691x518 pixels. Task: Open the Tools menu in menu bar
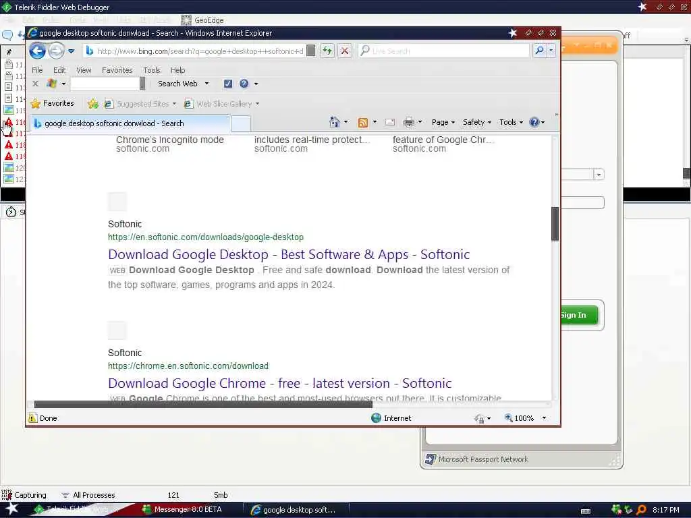[x=152, y=70]
